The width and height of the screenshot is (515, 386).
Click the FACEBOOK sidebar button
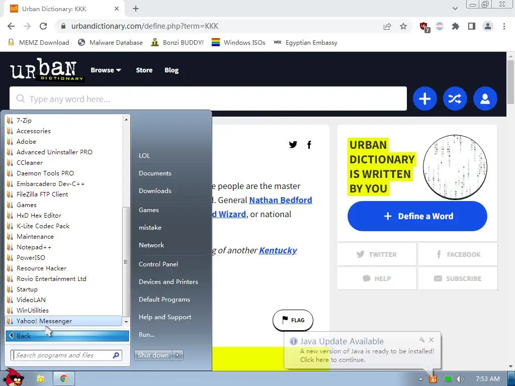coord(458,254)
